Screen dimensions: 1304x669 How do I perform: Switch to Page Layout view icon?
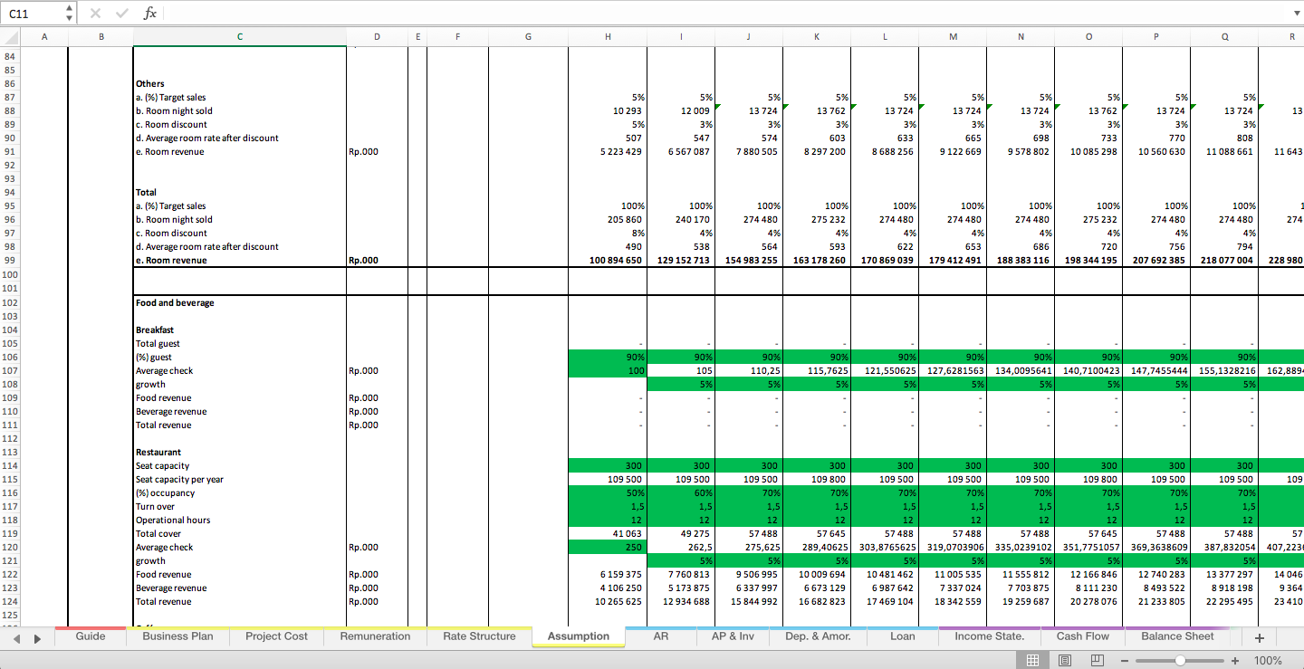pyautogui.click(x=1065, y=661)
